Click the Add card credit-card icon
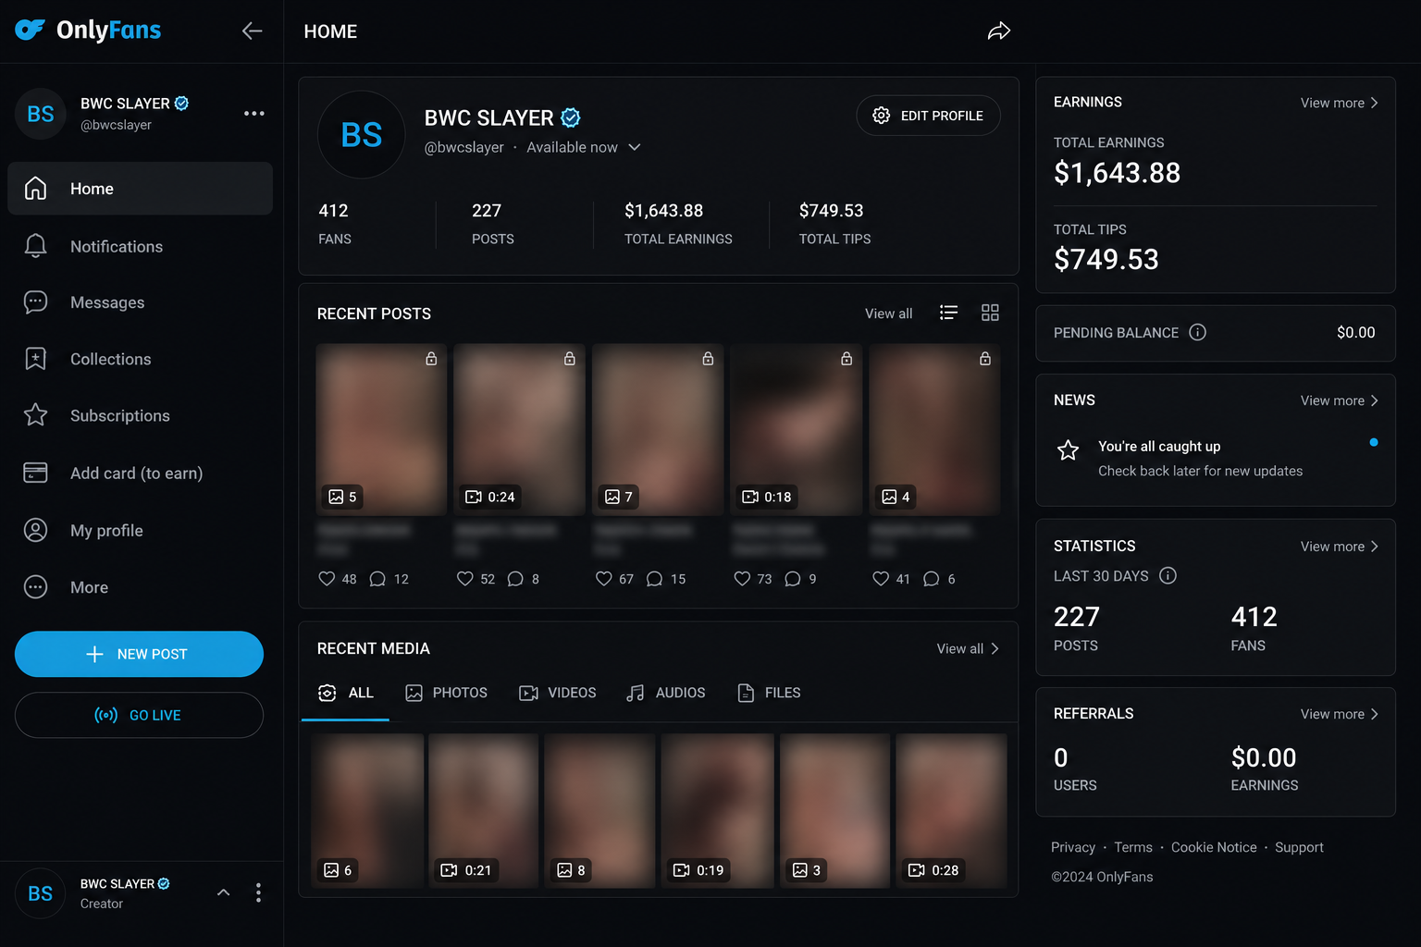Viewport: 1421px width, 947px height. 35,473
